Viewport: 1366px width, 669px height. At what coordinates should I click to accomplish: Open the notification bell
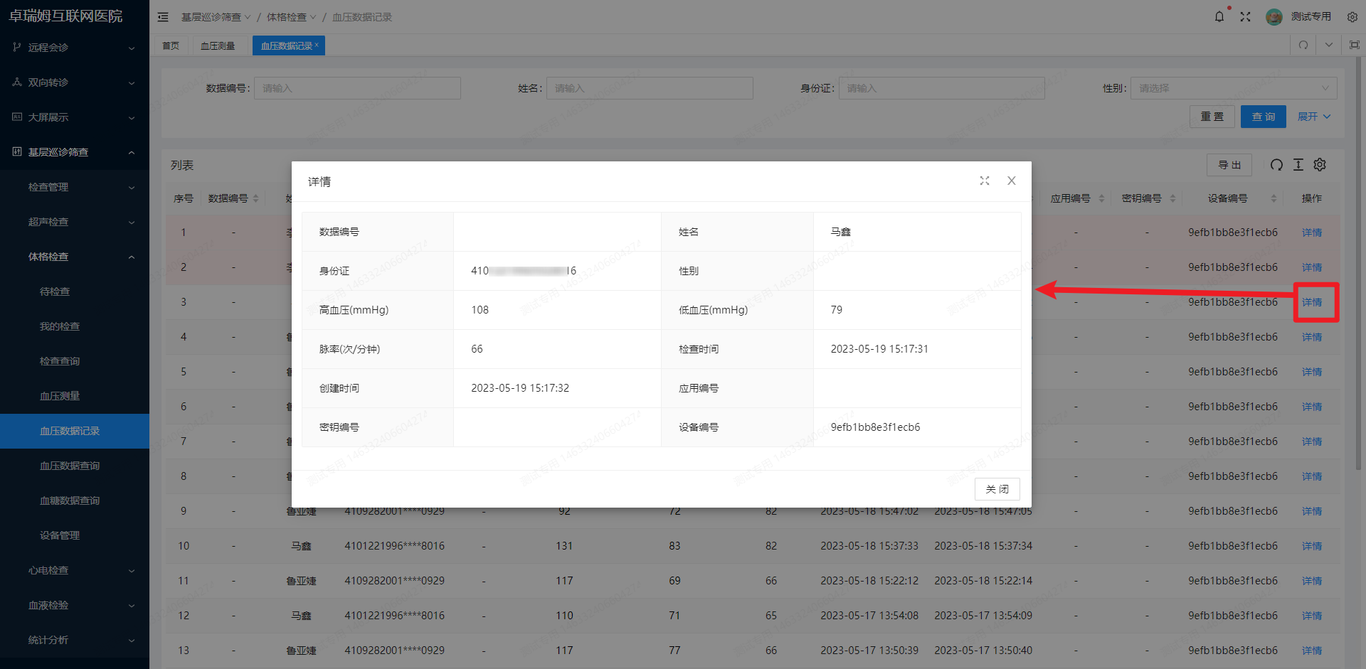pyautogui.click(x=1219, y=16)
